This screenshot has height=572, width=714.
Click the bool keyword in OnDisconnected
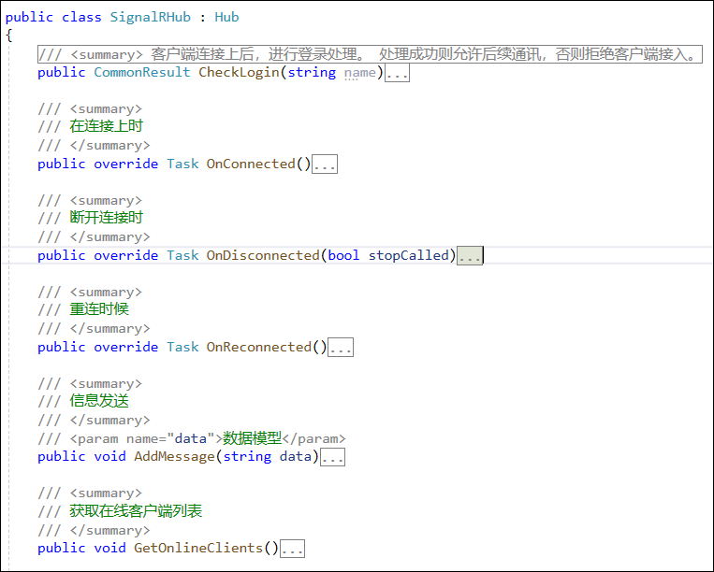pos(343,255)
